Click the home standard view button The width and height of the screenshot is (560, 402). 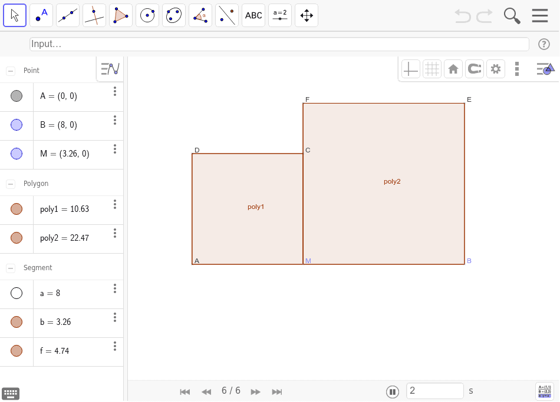tap(453, 69)
